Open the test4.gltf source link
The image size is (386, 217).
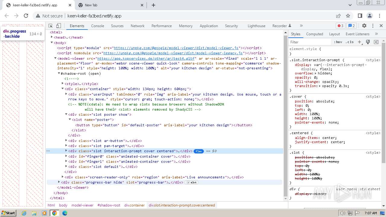tap(146, 58)
